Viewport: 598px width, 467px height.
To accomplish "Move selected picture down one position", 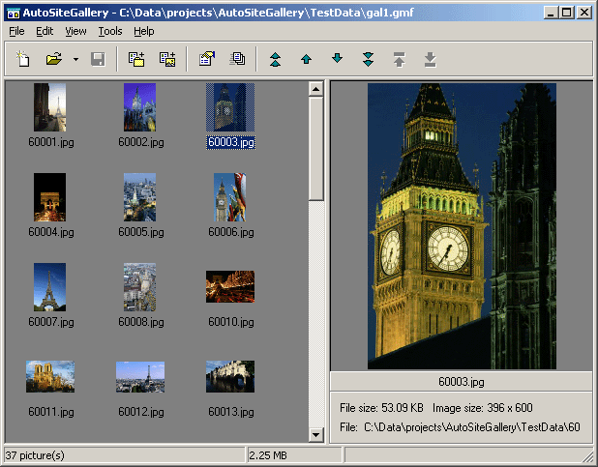I will click(337, 60).
